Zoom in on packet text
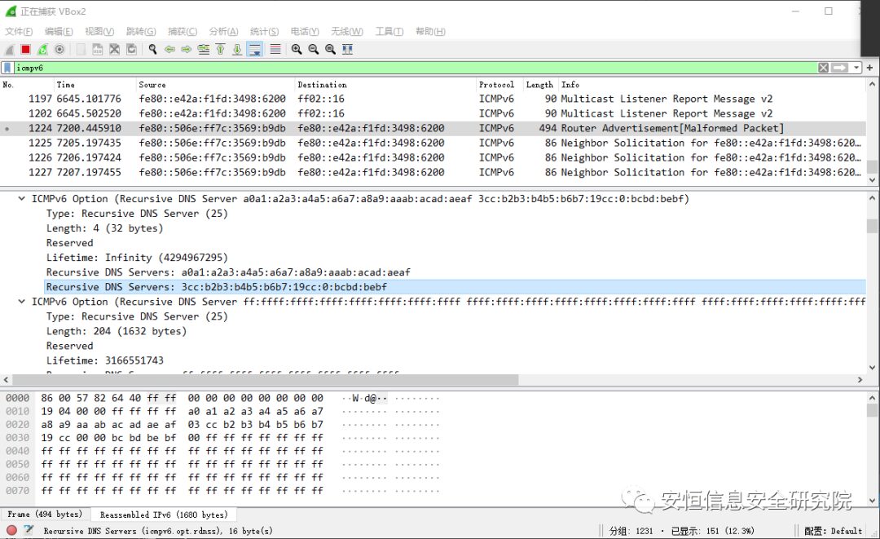Viewport: 880px width, 539px height. click(297, 50)
